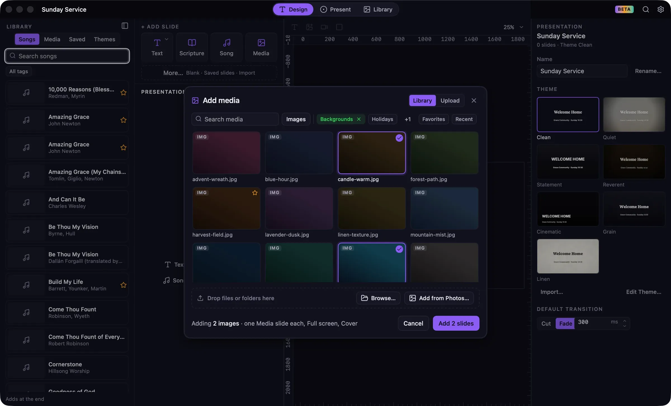
Task: Select the insert image tool in canvas toolbar
Action: click(309, 27)
